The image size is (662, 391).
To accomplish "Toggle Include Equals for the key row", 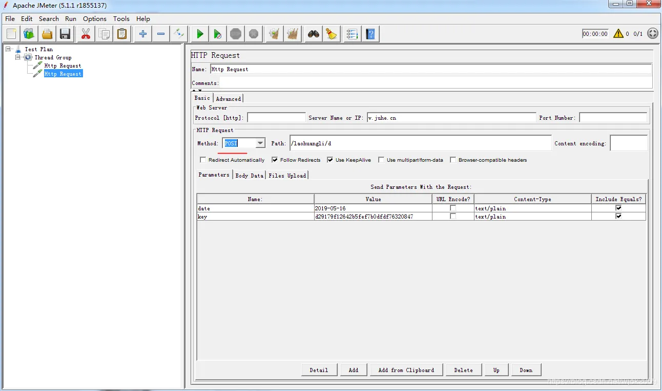I will [618, 216].
